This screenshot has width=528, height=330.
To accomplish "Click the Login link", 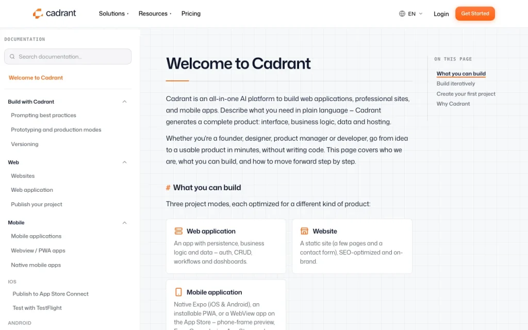I will point(441,14).
